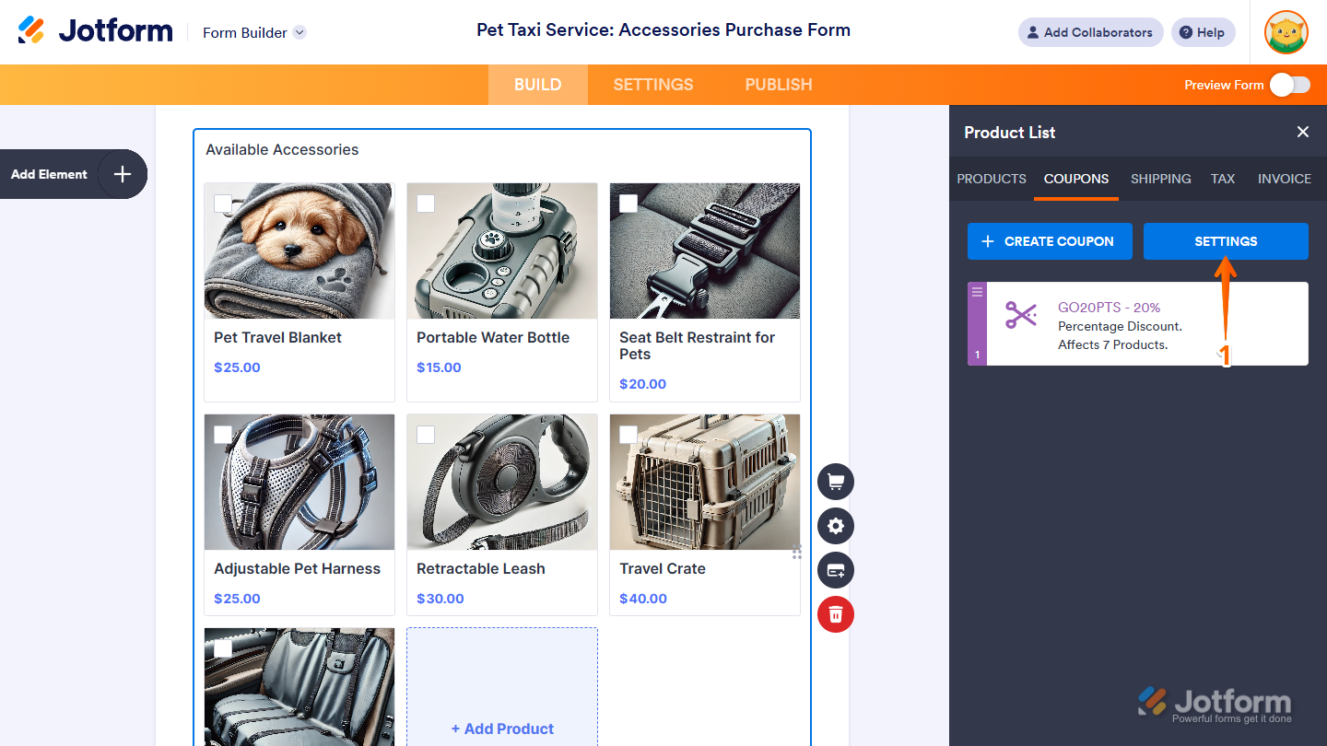This screenshot has height=746, width=1327.
Task: Switch to the Shipping tab
Action: coord(1160,179)
